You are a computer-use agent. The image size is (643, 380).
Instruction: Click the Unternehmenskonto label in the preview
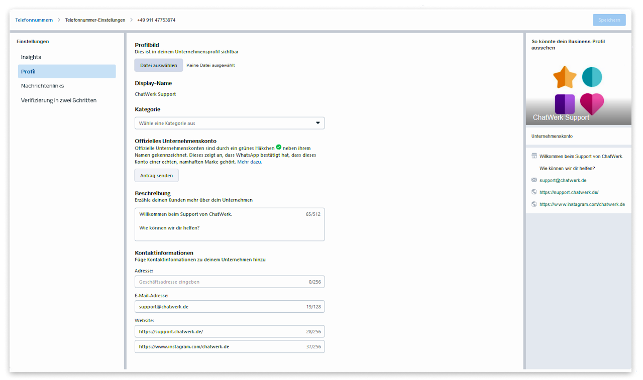(552, 136)
